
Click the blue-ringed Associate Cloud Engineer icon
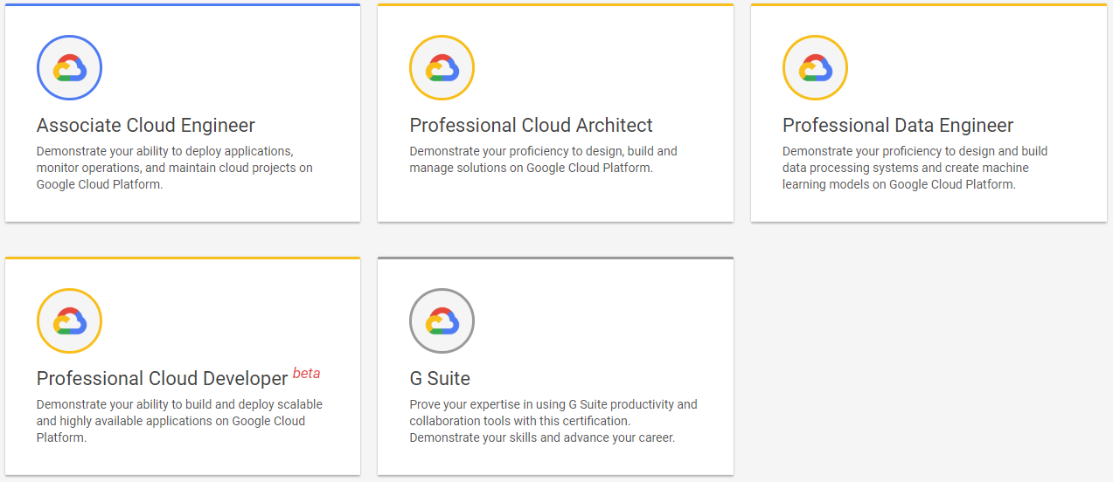(69, 68)
